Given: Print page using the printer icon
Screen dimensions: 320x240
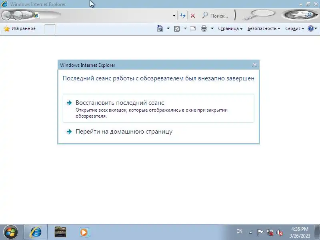Looking at the screenshot, I should (x=204, y=28).
